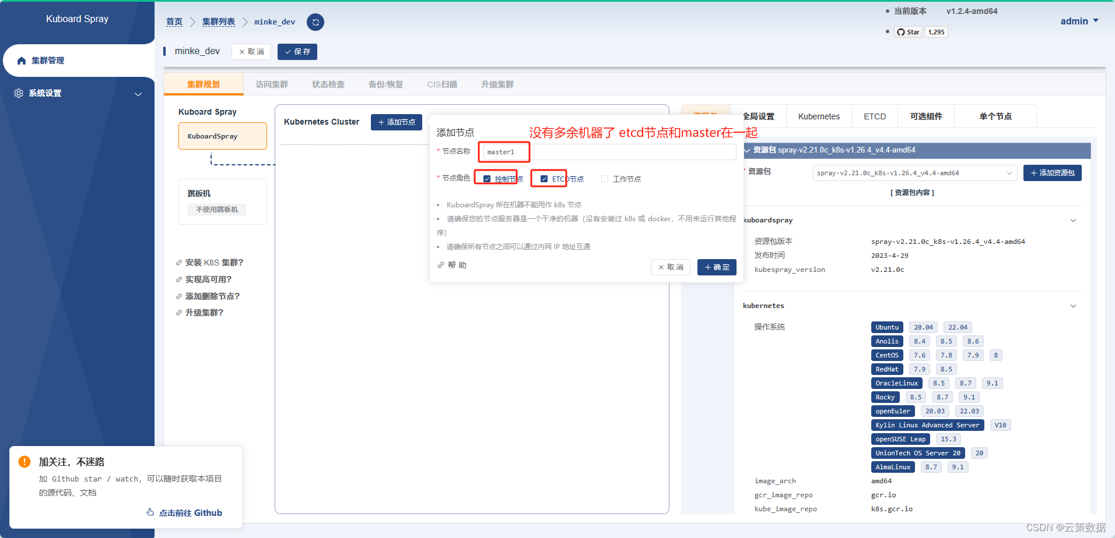Screen dimensions: 1115x538
Task: Select the KuboardSpray node box
Action: pos(223,136)
